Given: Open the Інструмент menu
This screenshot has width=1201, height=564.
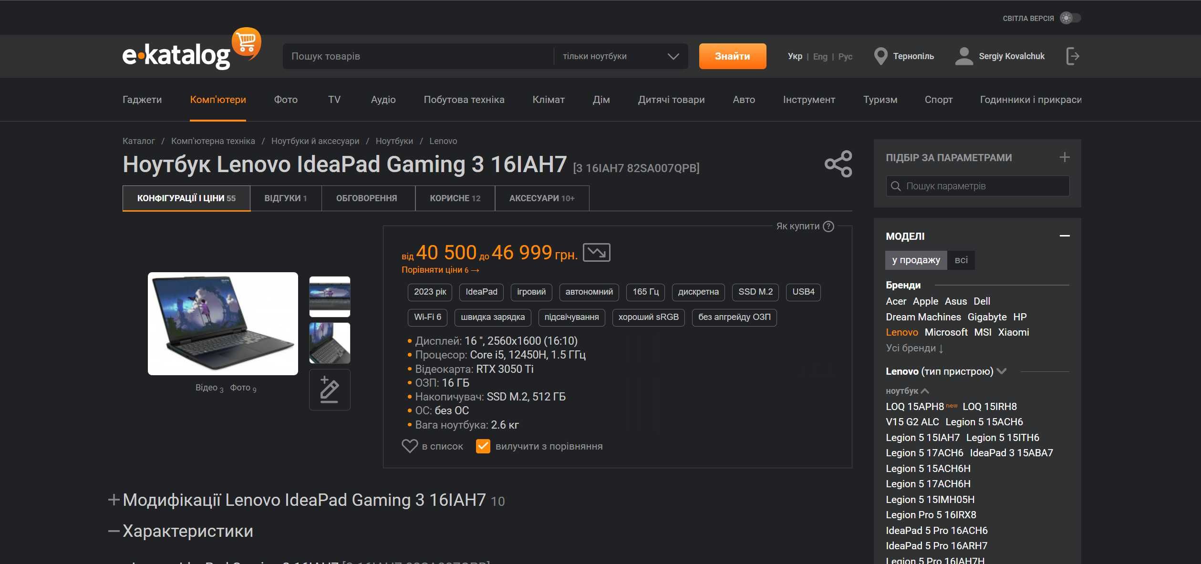Looking at the screenshot, I should click(809, 100).
